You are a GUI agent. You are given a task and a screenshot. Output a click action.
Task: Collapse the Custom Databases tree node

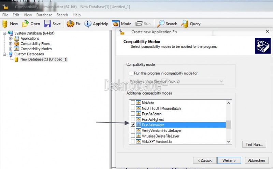pyautogui.click(x=4, y=54)
